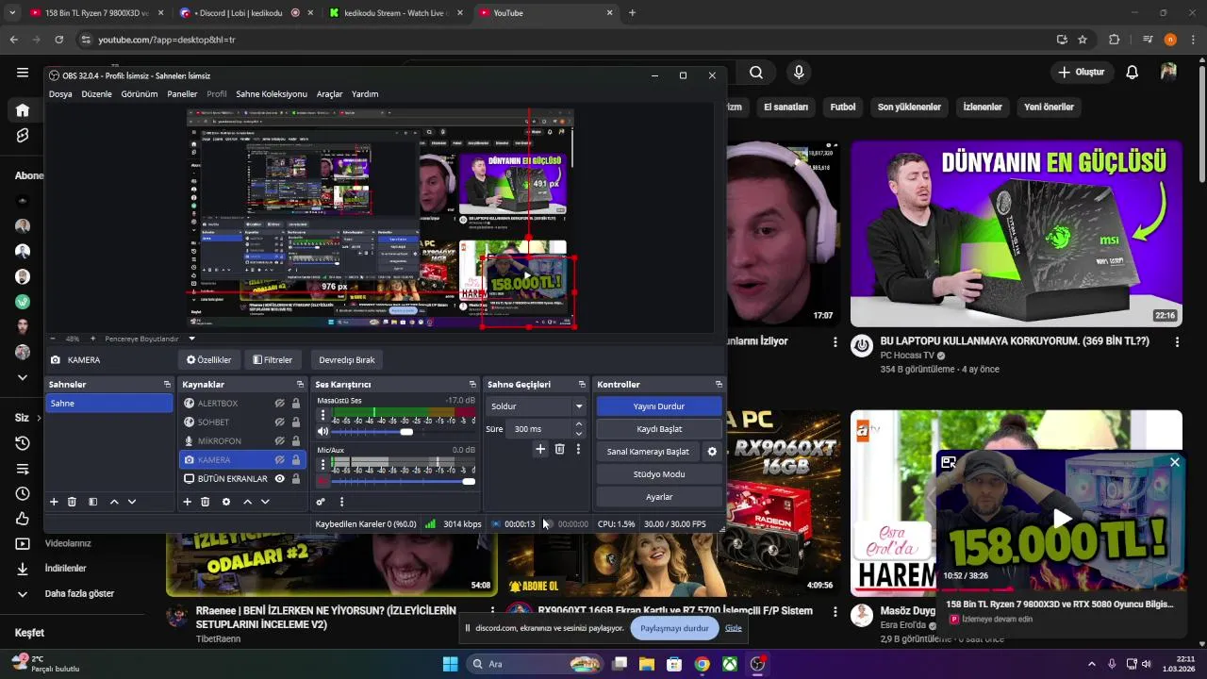Viewport: 1207px width, 679px height.
Task: Mute the Masaüstü Ses speaker icon
Action: pos(322,432)
